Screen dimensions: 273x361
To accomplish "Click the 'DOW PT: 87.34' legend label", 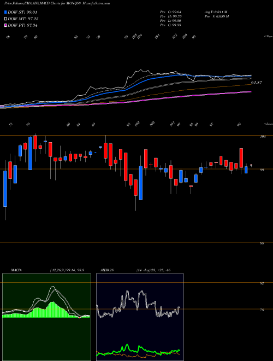I will (x=22, y=25).
